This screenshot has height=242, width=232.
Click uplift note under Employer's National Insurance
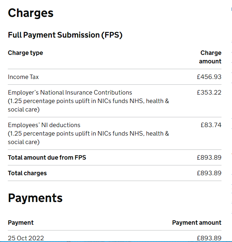point(88,105)
